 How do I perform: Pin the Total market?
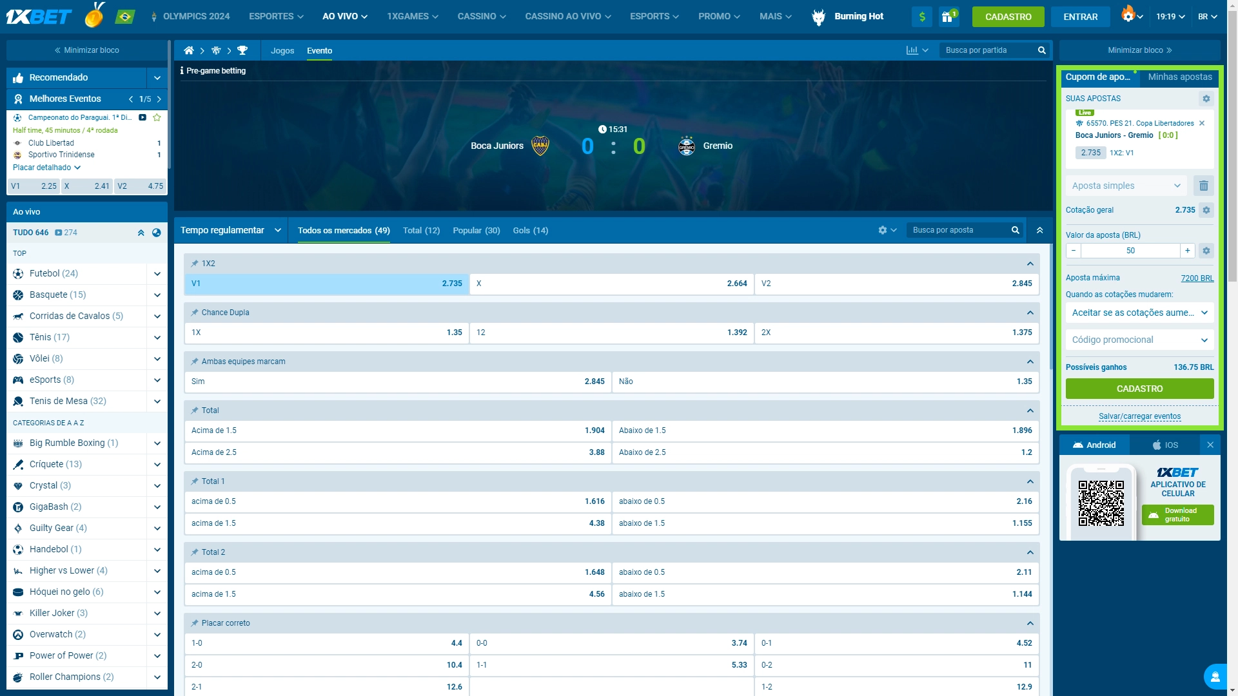pos(194,411)
